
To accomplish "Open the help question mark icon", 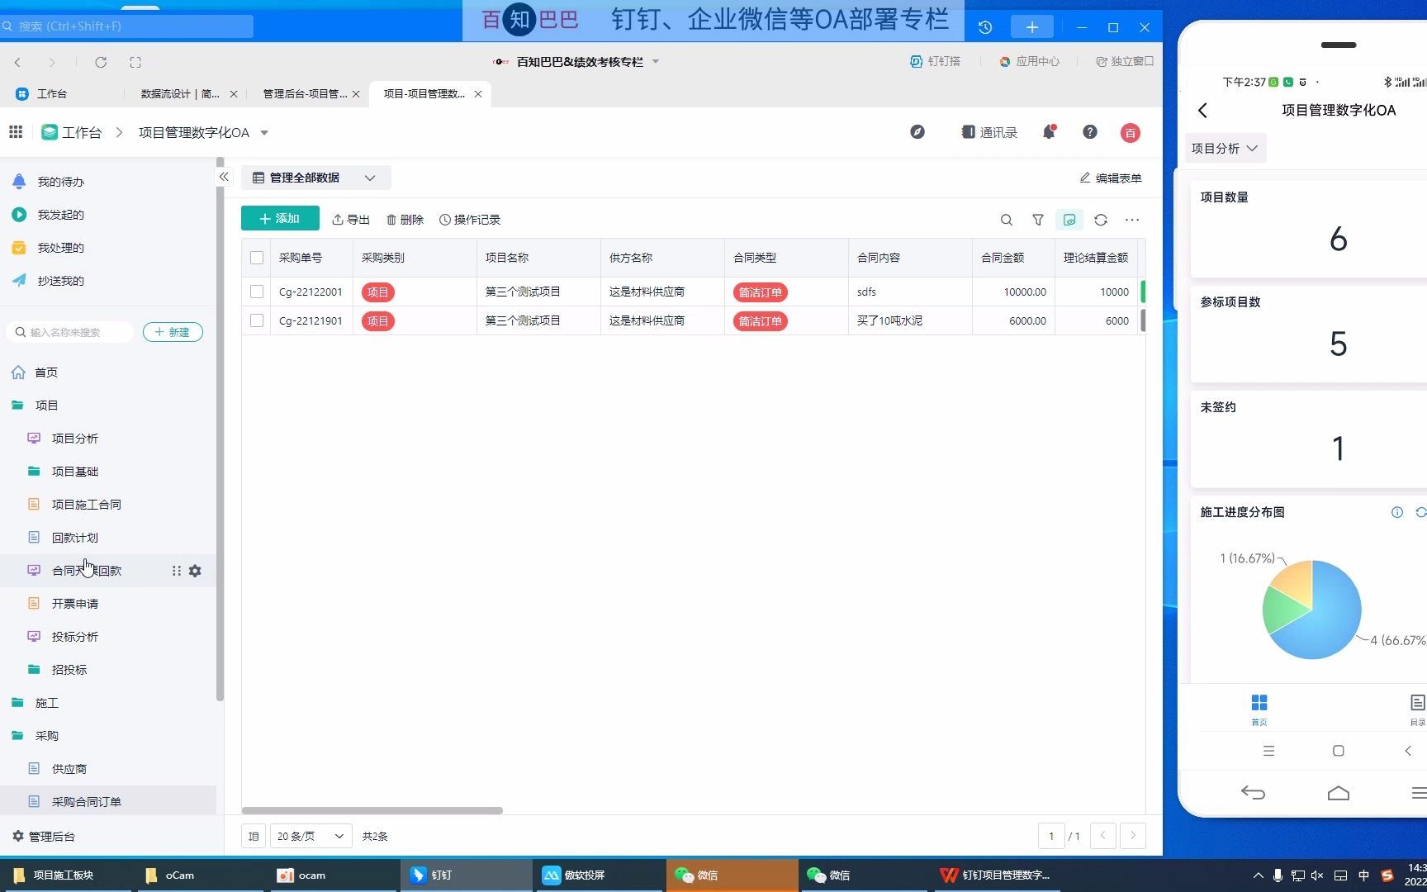I will (x=1090, y=132).
